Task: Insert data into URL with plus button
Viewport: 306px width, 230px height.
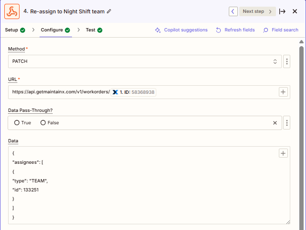Action: point(283,92)
